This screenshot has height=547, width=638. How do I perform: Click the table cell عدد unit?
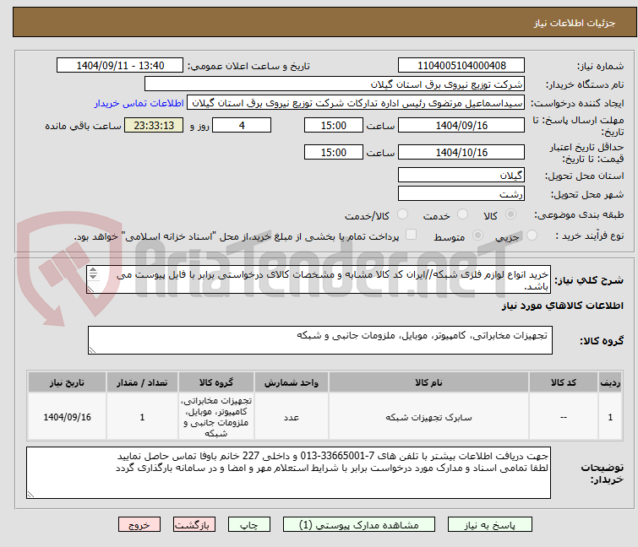point(292,417)
